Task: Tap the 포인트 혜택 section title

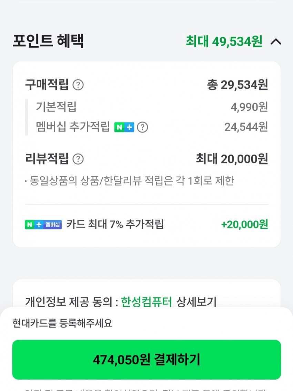Action: pyautogui.click(x=48, y=41)
